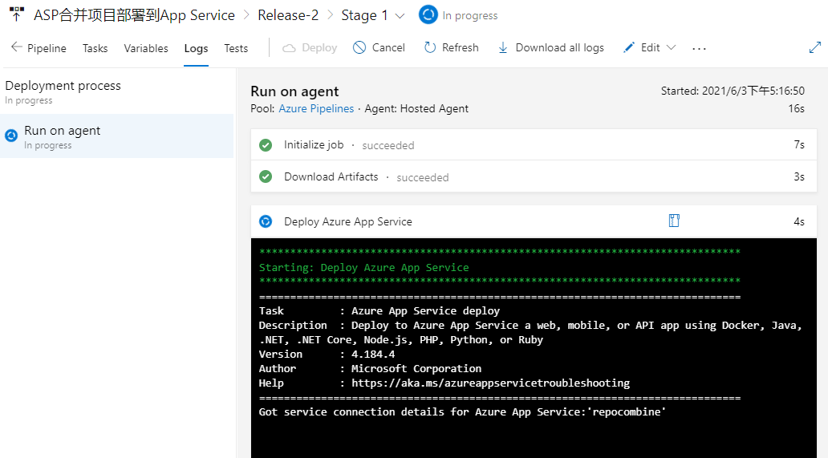The width and height of the screenshot is (828, 458).
Task: Expand the Stage 1 dropdown chevron
Action: pyautogui.click(x=400, y=16)
